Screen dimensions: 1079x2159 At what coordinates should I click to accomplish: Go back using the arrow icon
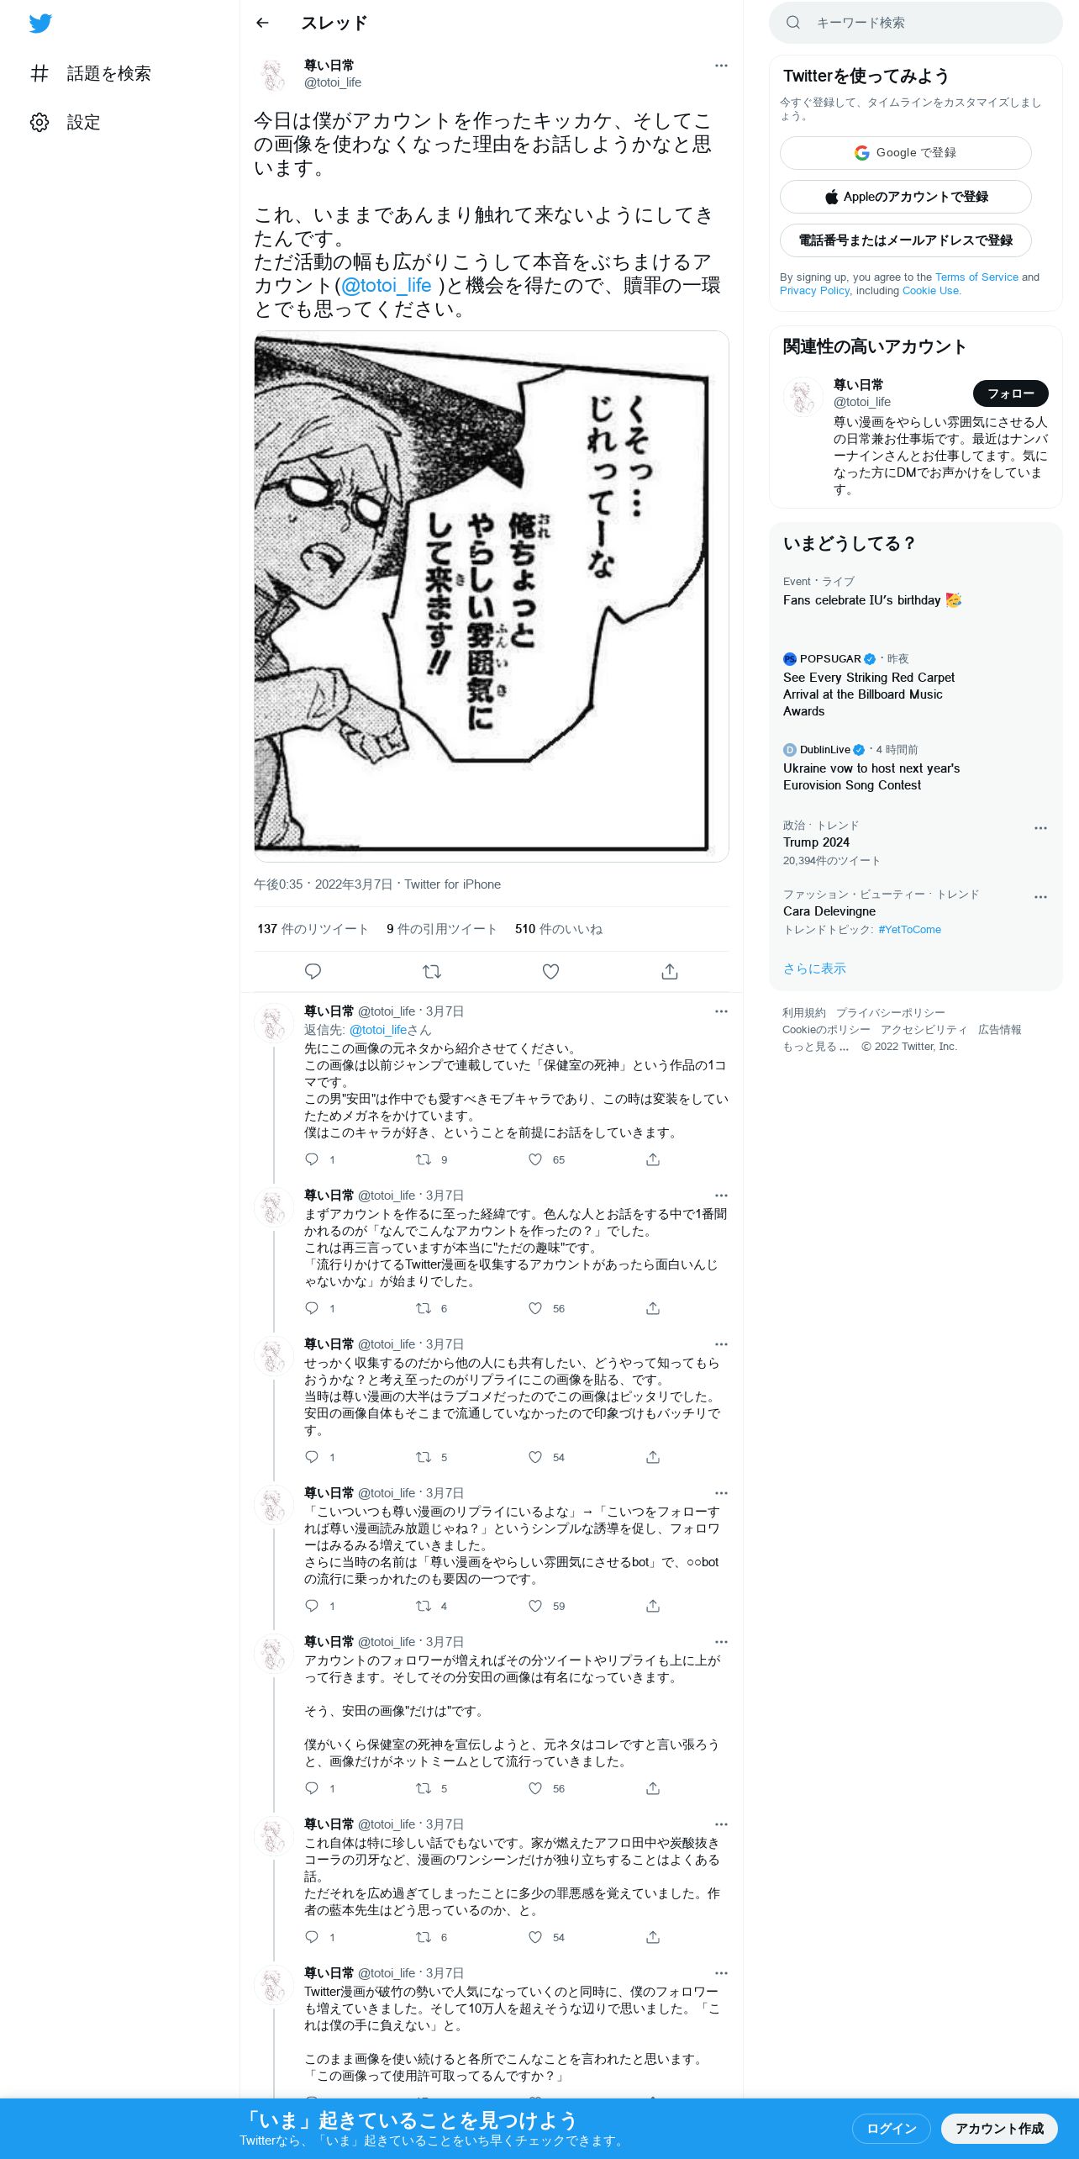pyautogui.click(x=262, y=23)
